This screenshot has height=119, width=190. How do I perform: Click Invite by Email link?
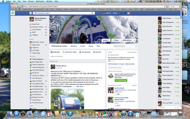(x=129, y=64)
